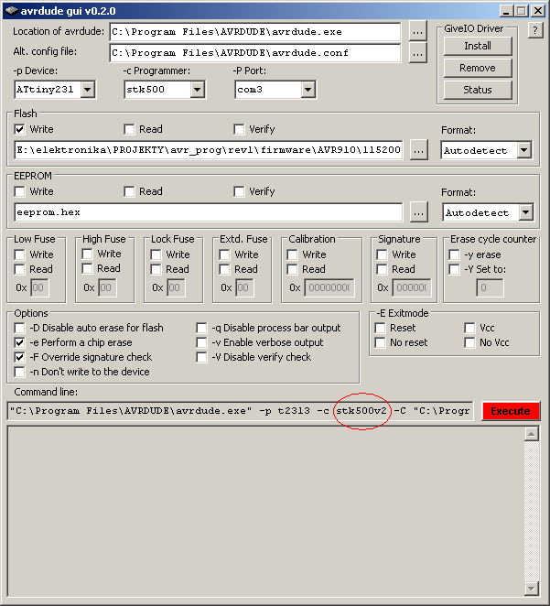Check Lock Fuse Read
550x606 pixels.
(x=156, y=269)
